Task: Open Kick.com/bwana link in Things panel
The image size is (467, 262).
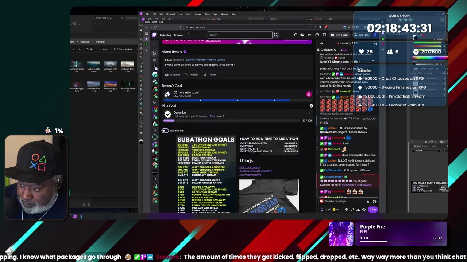Action: pos(250,167)
